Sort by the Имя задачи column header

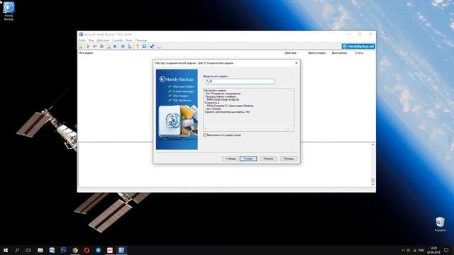(86, 53)
